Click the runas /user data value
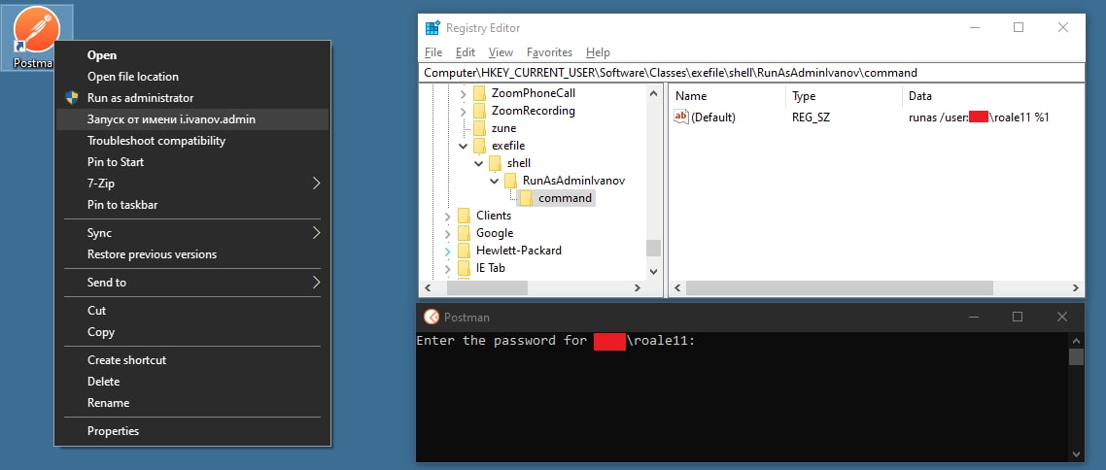Screen dimensions: 1106x470 click(979, 117)
